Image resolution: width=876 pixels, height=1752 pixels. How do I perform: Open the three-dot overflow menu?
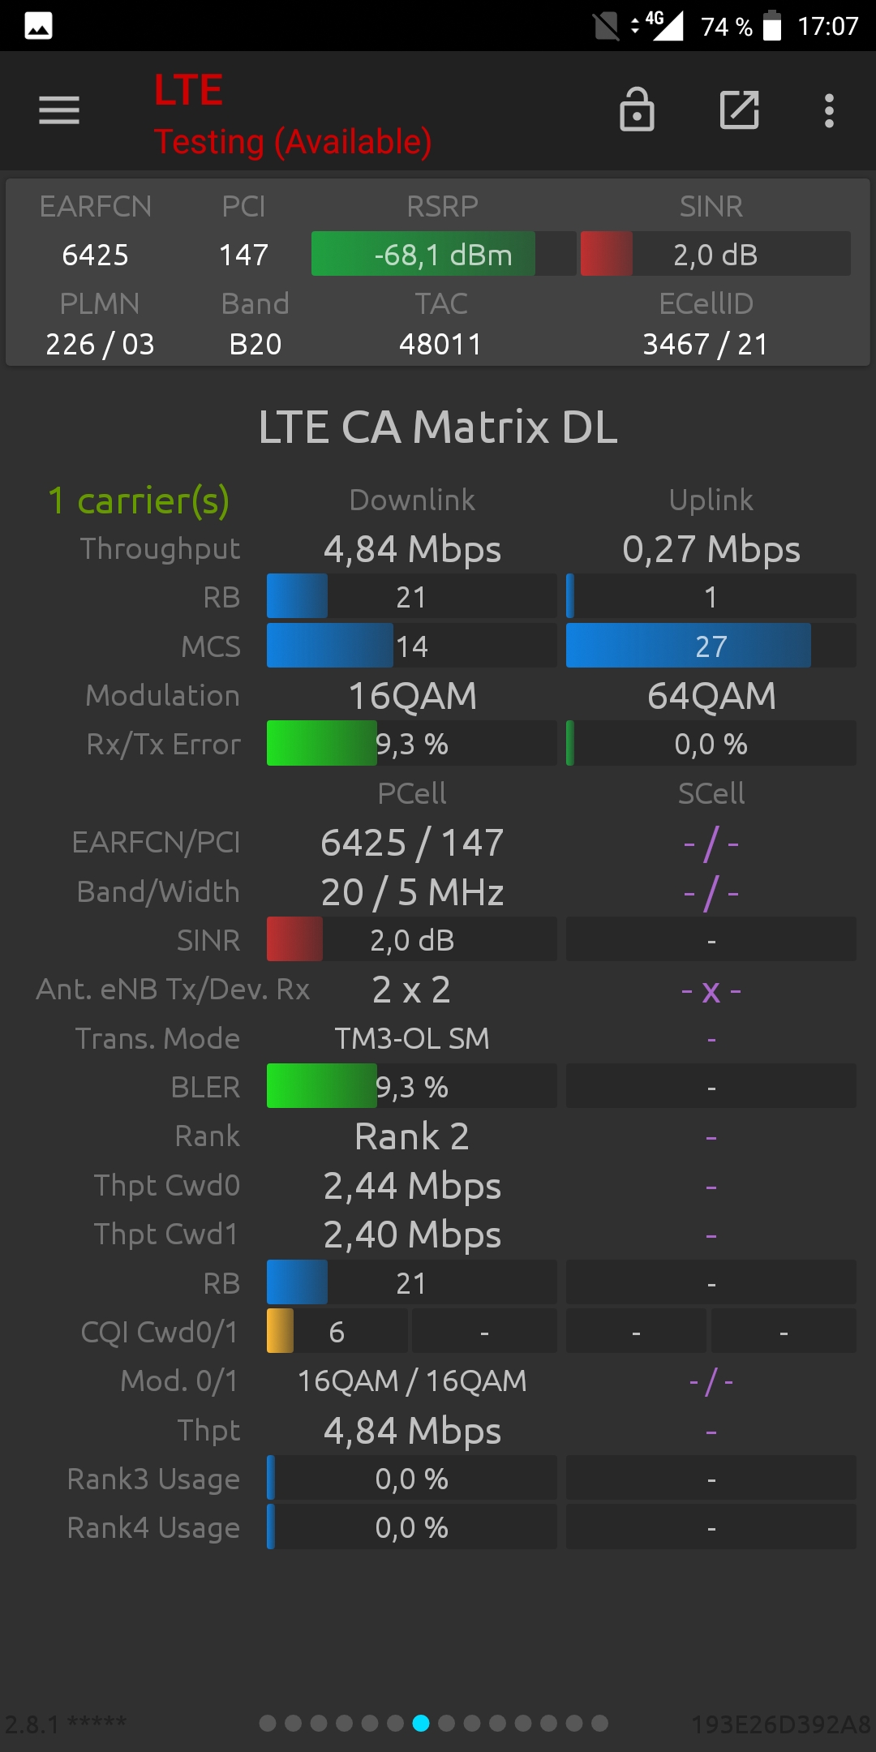coord(829,110)
